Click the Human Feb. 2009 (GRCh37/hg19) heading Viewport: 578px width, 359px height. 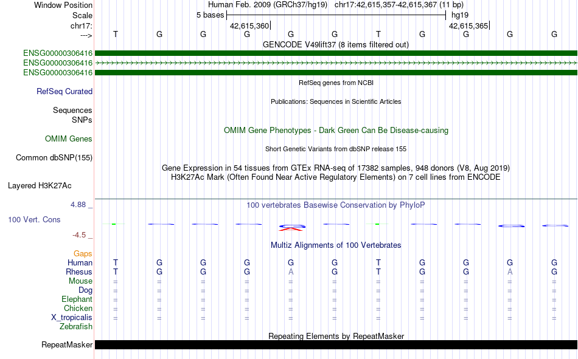click(x=268, y=5)
